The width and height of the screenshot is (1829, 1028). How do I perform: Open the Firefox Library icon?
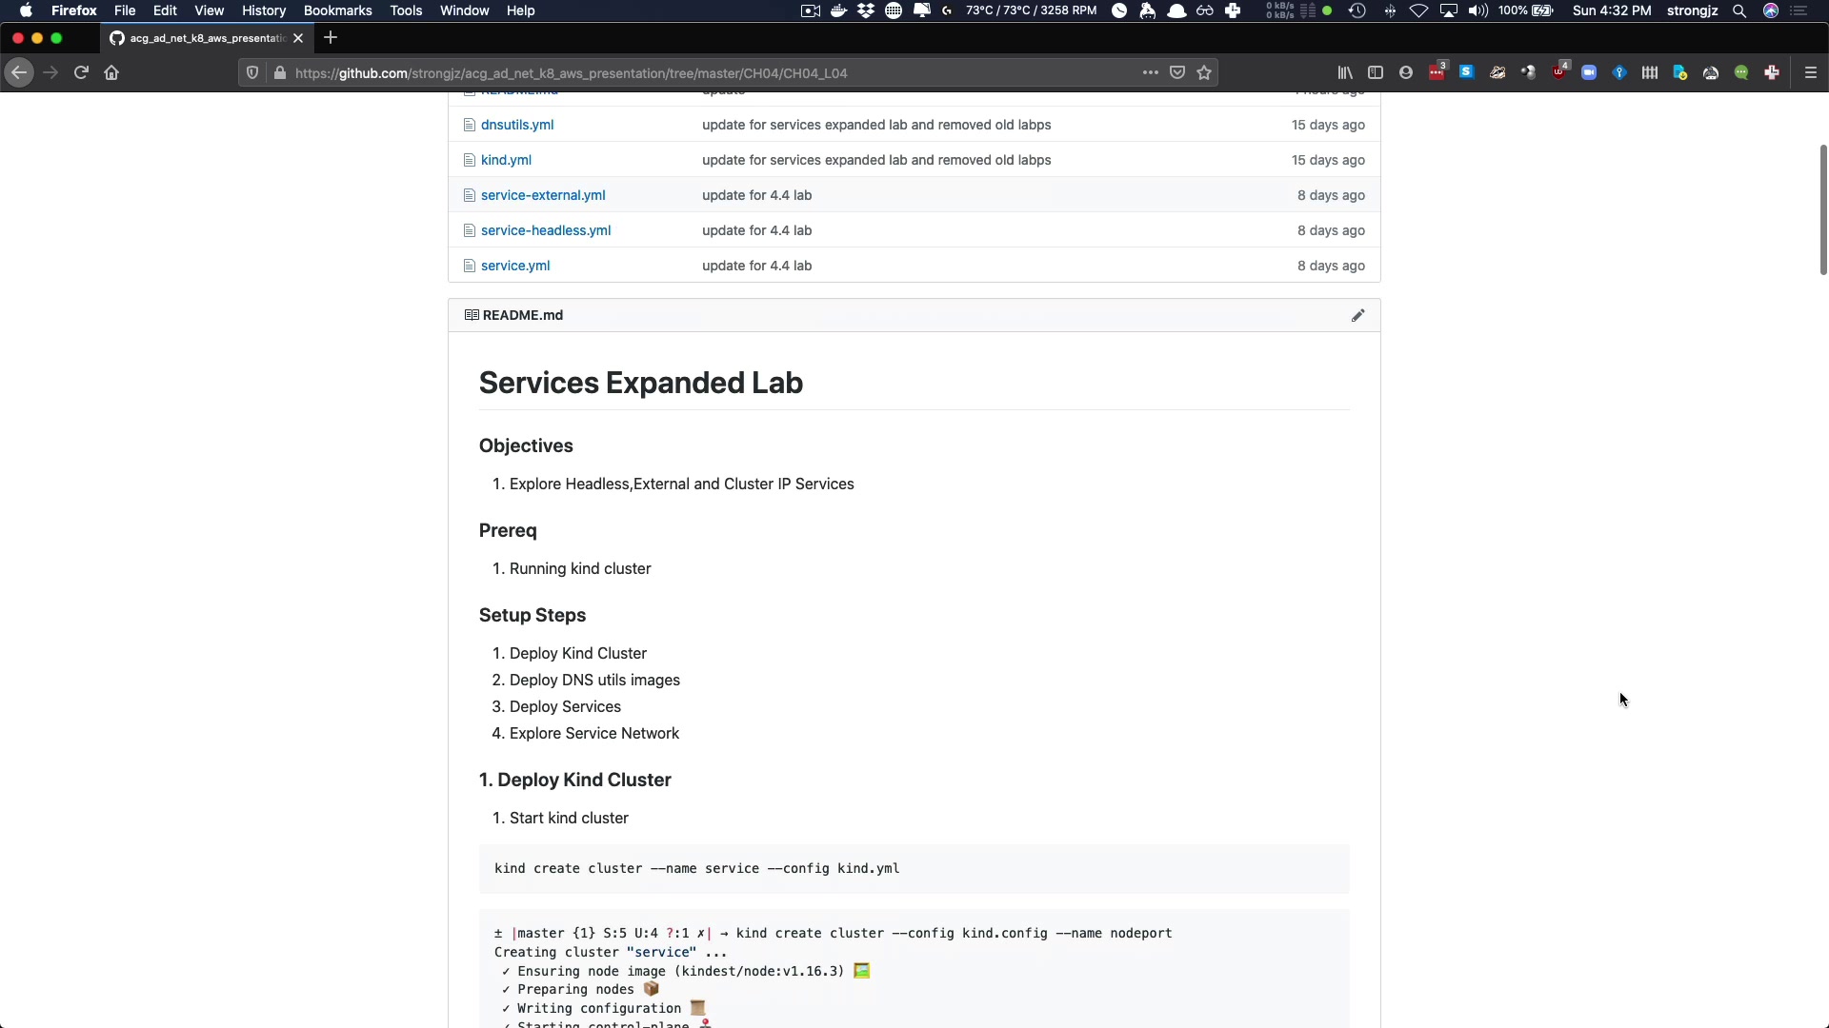[x=1345, y=73]
